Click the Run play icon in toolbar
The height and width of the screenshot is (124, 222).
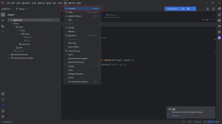coord(183,9)
